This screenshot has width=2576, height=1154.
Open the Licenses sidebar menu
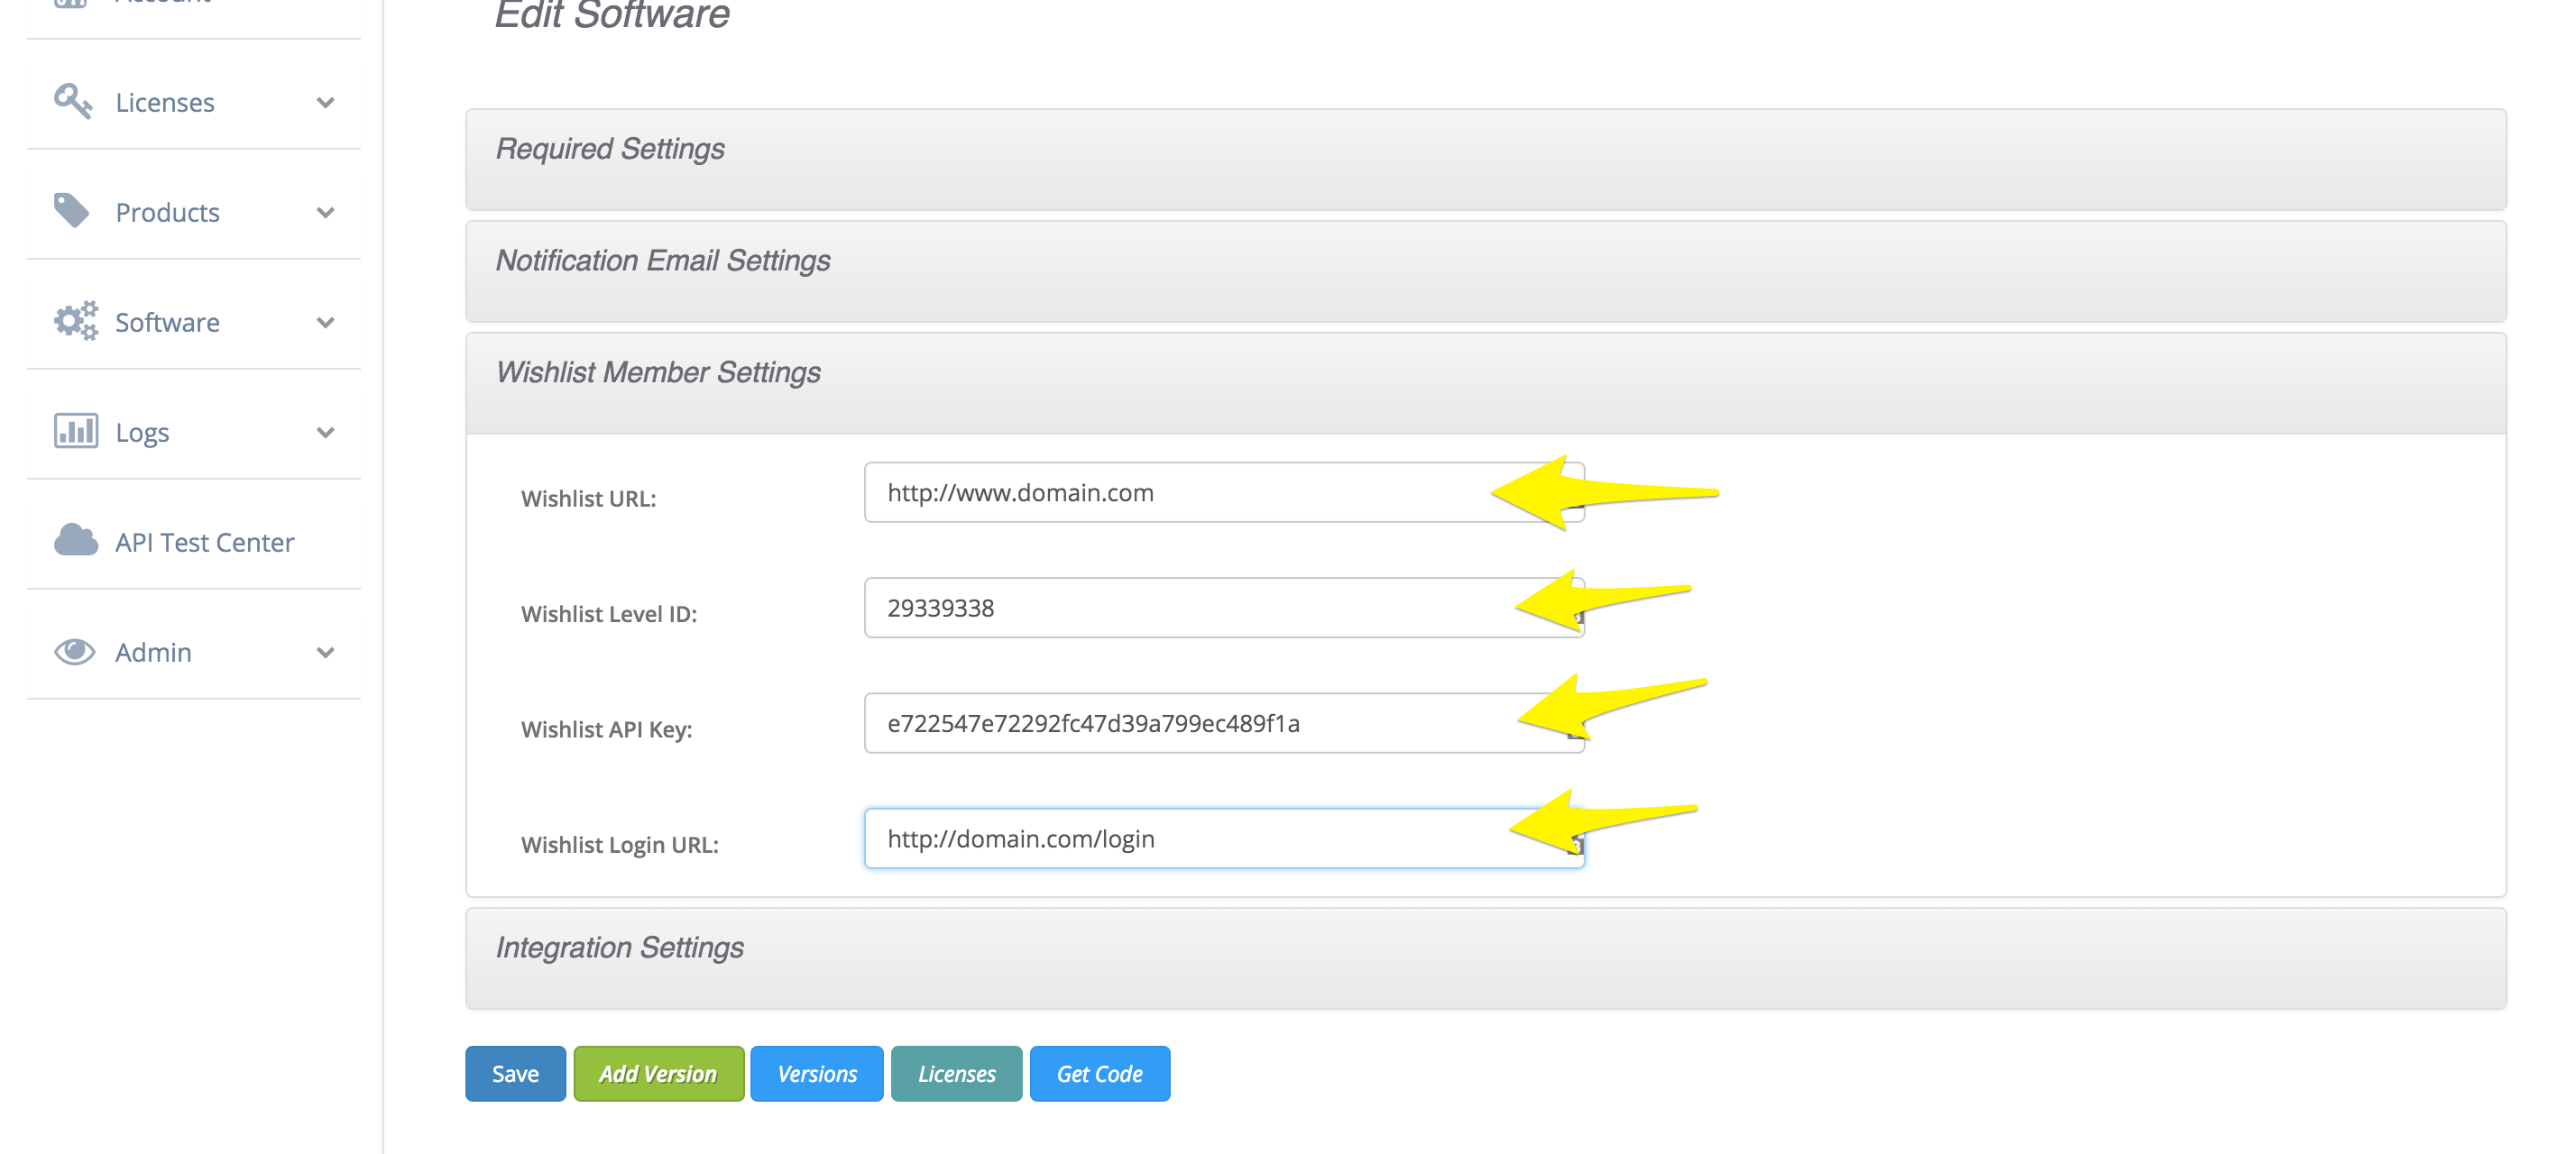[x=194, y=103]
